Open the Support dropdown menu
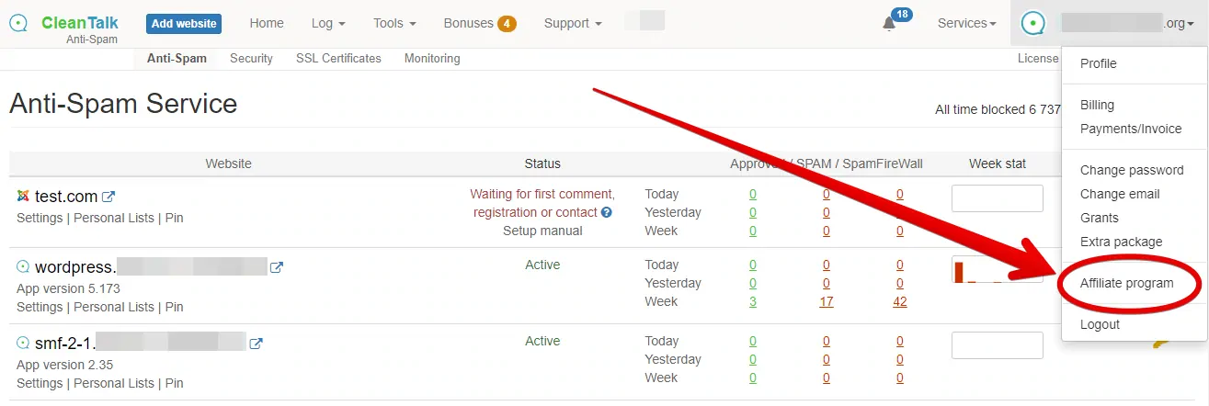The width and height of the screenshot is (1209, 406). pos(572,23)
